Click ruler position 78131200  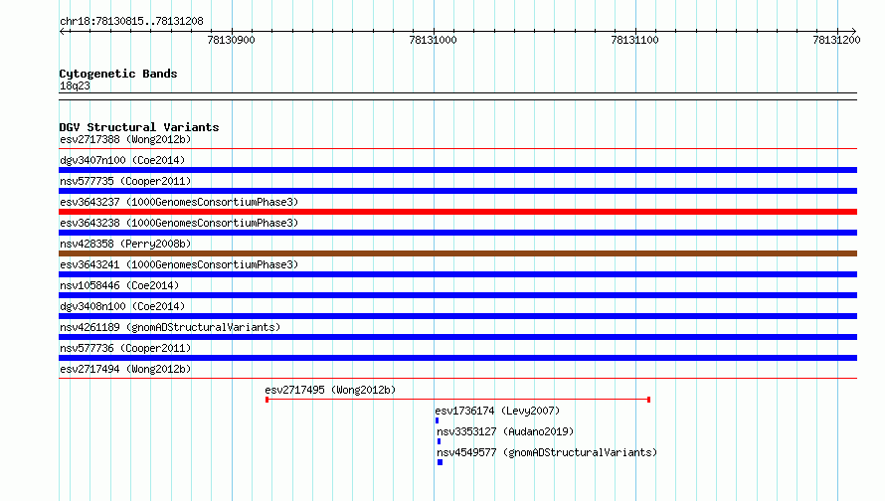pos(837,40)
